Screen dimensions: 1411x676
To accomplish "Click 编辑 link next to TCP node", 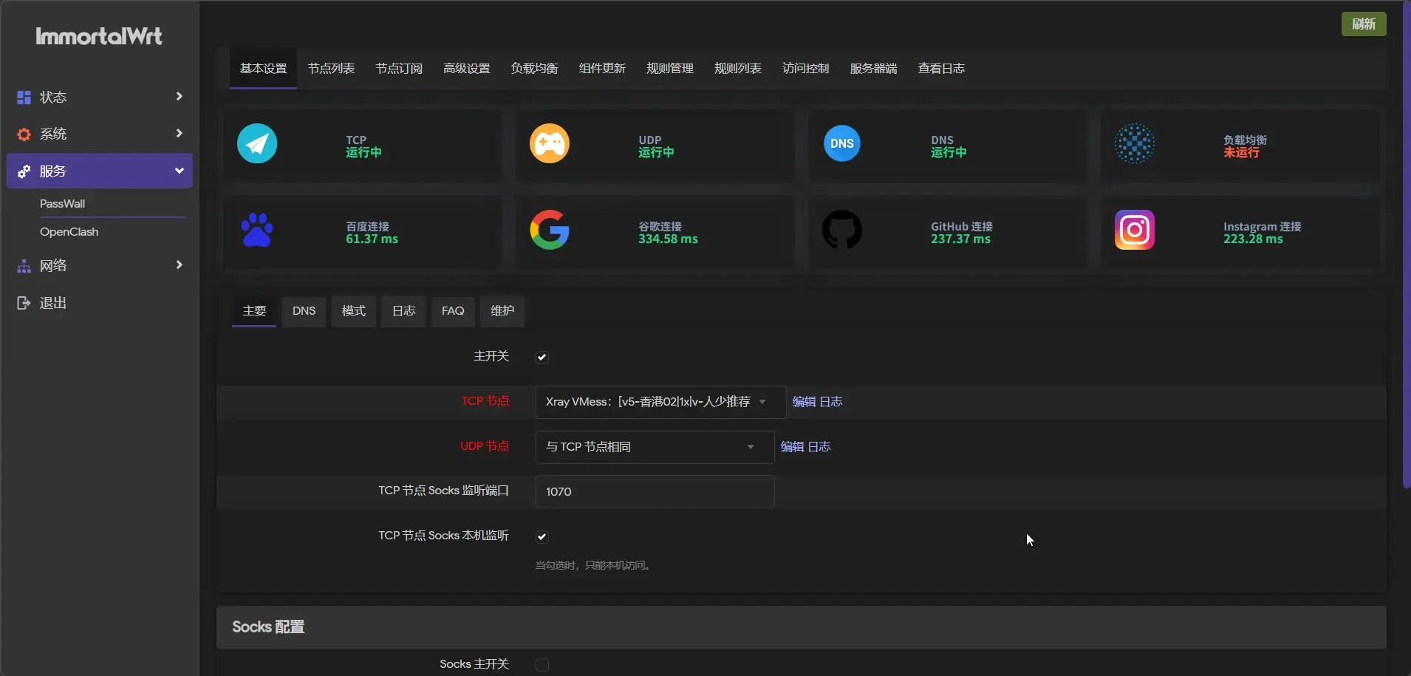I will pyautogui.click(x=804, y=402).
